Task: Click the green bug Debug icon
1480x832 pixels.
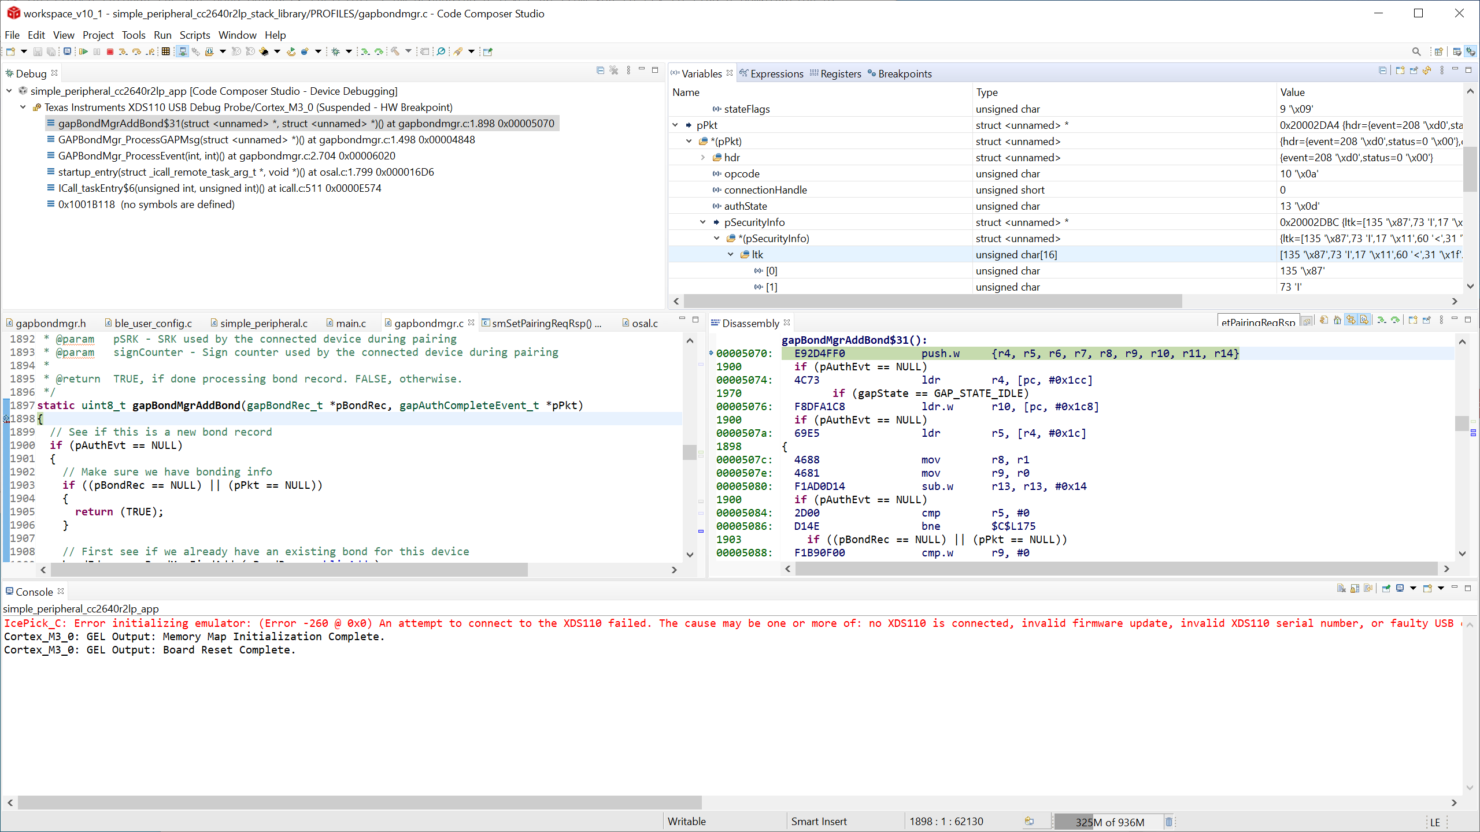Action: coord(335,51)
